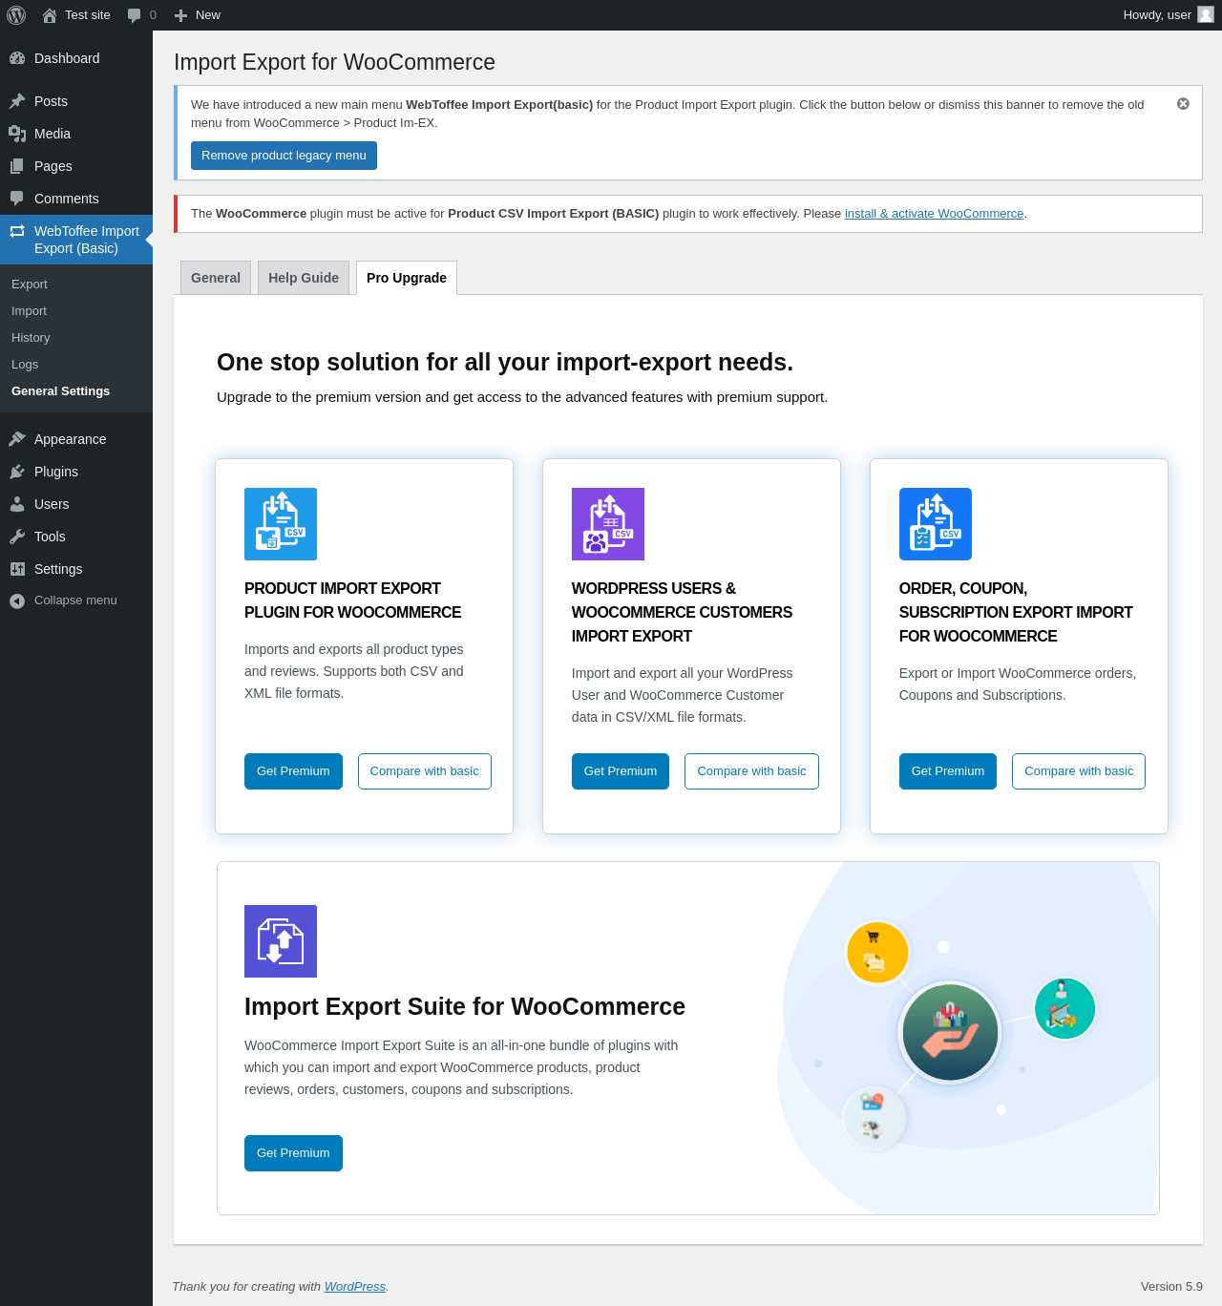This screenshot has height=1306, width=1222.
Task: Open the Settings menu label
Action: click(58, 569)
